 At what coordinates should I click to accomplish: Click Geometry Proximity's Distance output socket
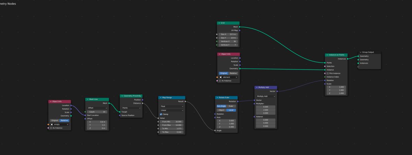pyautogui.click(x=142, y=103)
